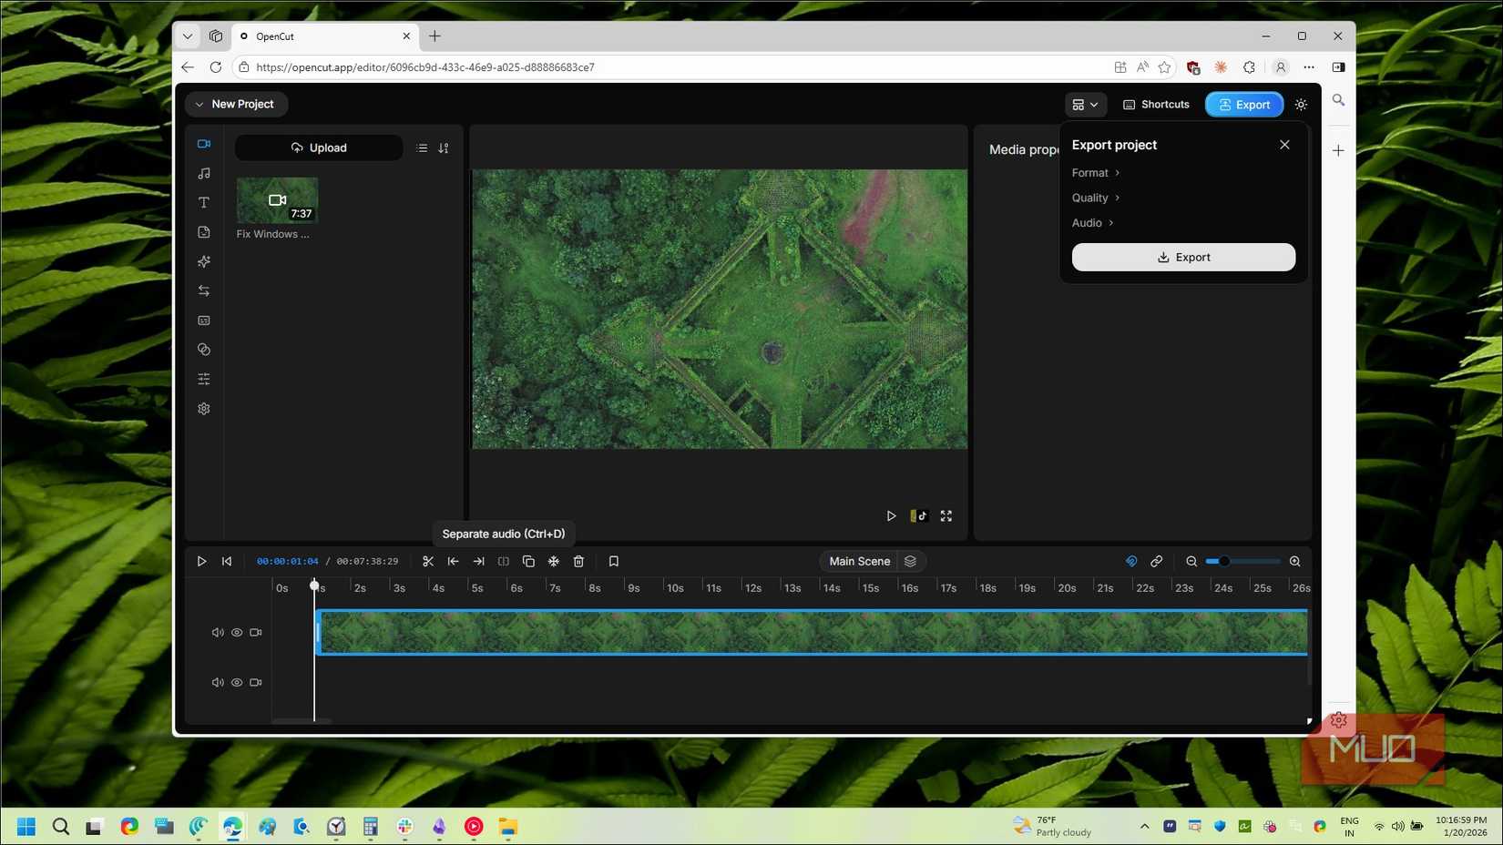Open the New Project dropdown menu
The width and height of the screenshot is (1503, 845).
[x=236, y=105]
